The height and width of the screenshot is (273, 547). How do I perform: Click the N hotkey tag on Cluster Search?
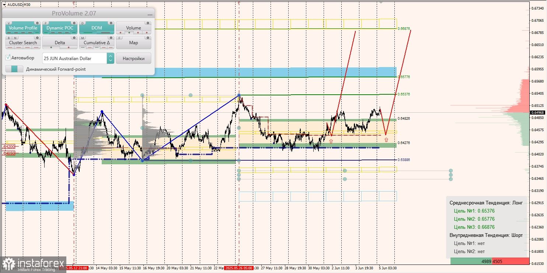tap(14, 38)
